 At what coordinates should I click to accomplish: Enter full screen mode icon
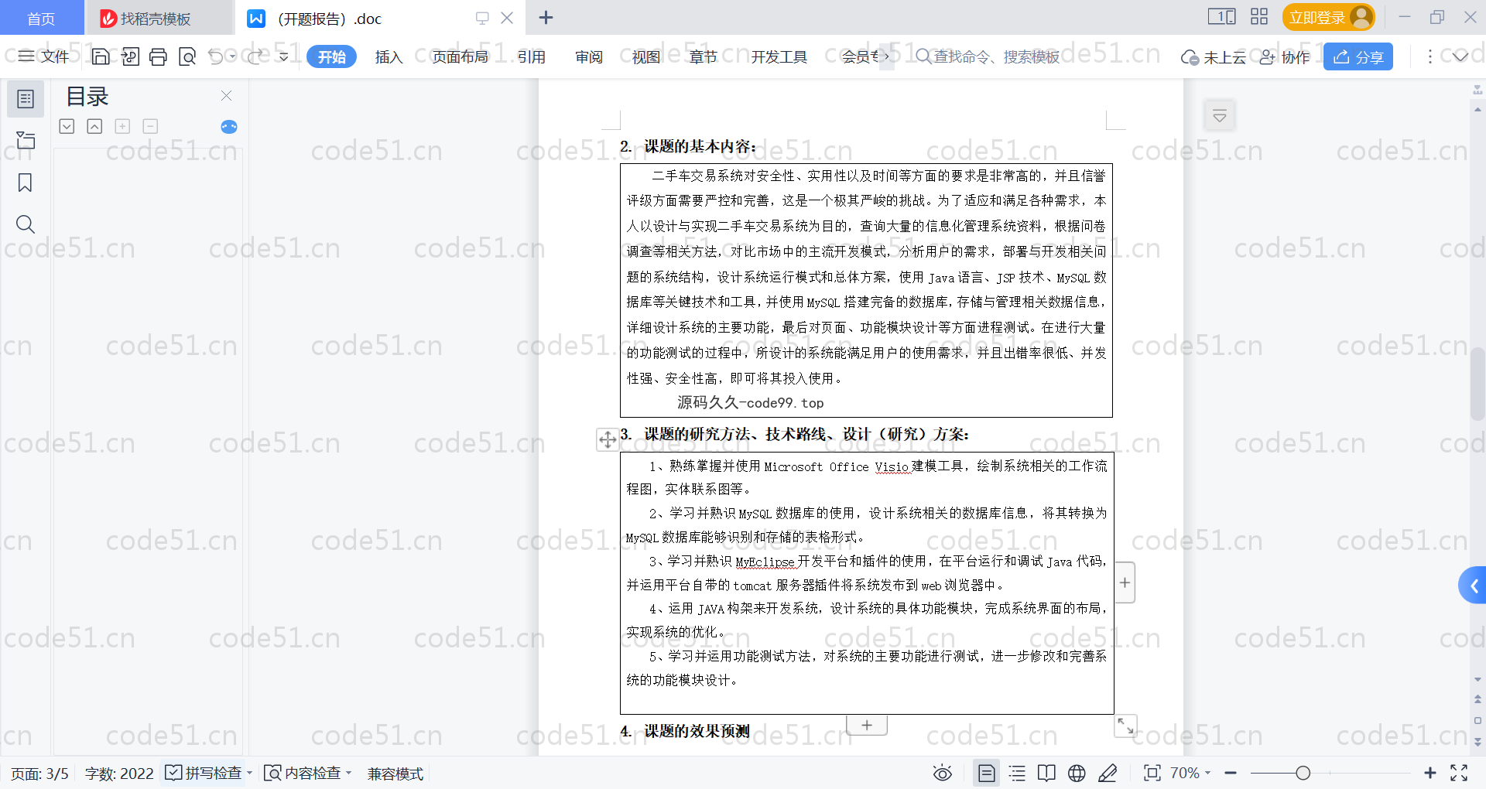tap(1459, 773)
